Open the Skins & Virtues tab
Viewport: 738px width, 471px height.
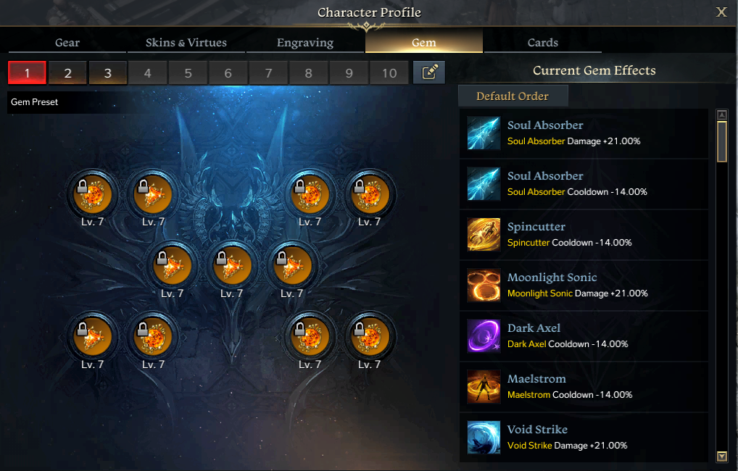186,42
